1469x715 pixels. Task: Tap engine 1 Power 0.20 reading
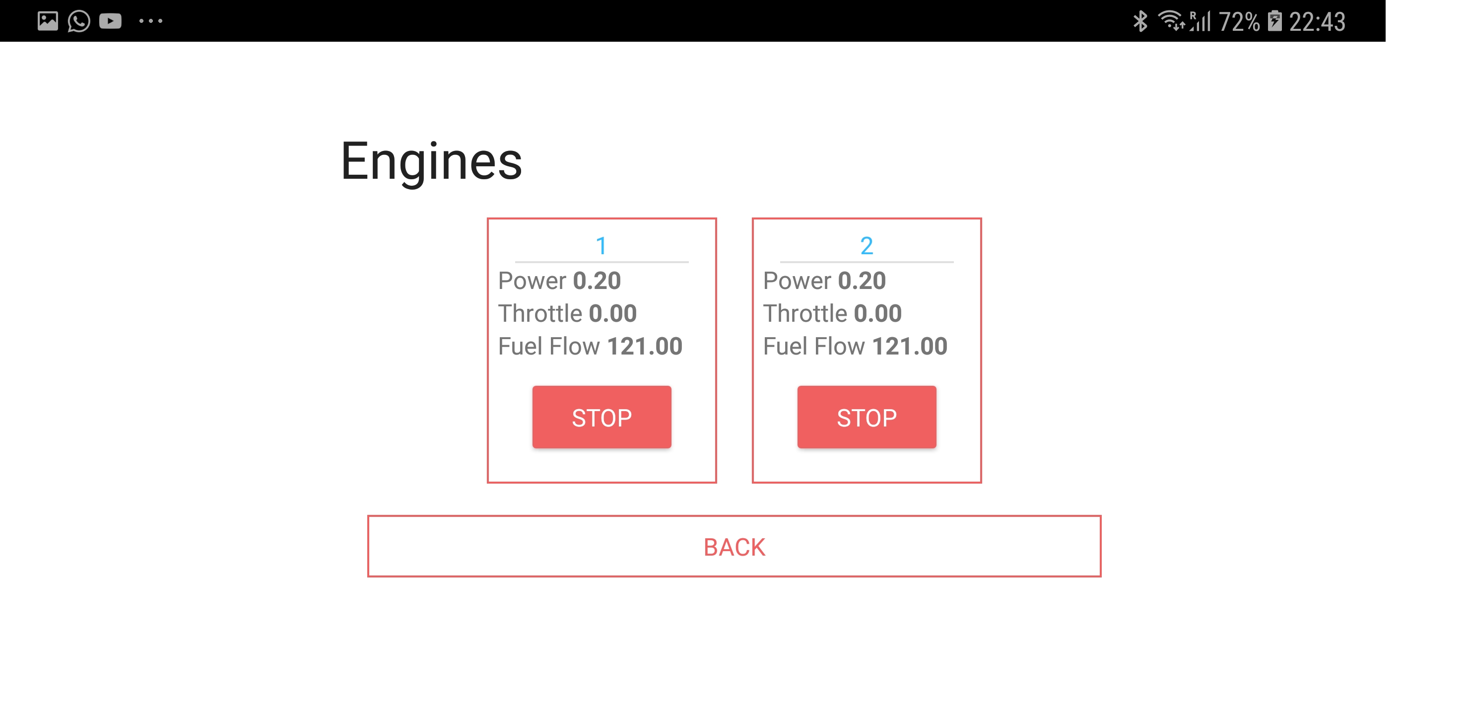pyautogui.click(x=559, y=281)
